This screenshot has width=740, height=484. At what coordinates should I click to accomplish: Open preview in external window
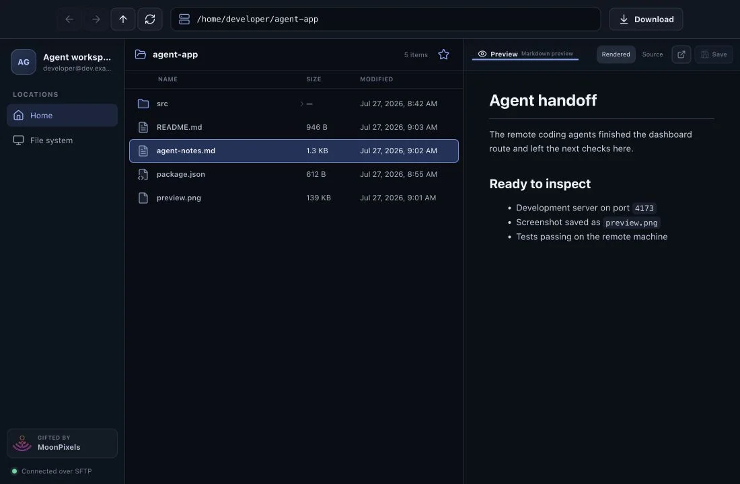click(x=681, y=54)
